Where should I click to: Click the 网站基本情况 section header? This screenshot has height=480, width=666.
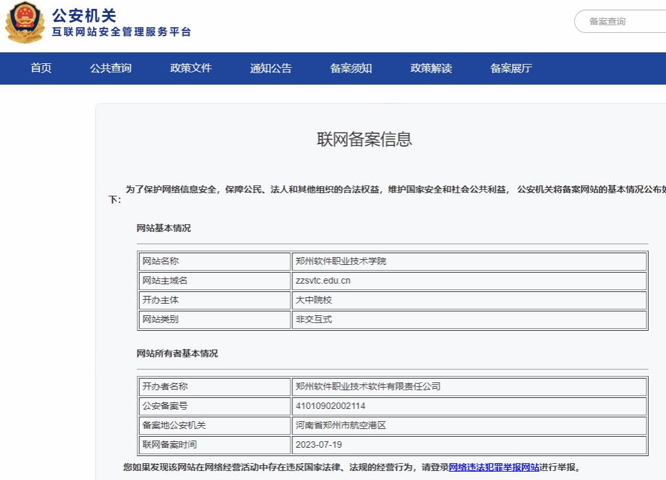[x=164, y=229]
